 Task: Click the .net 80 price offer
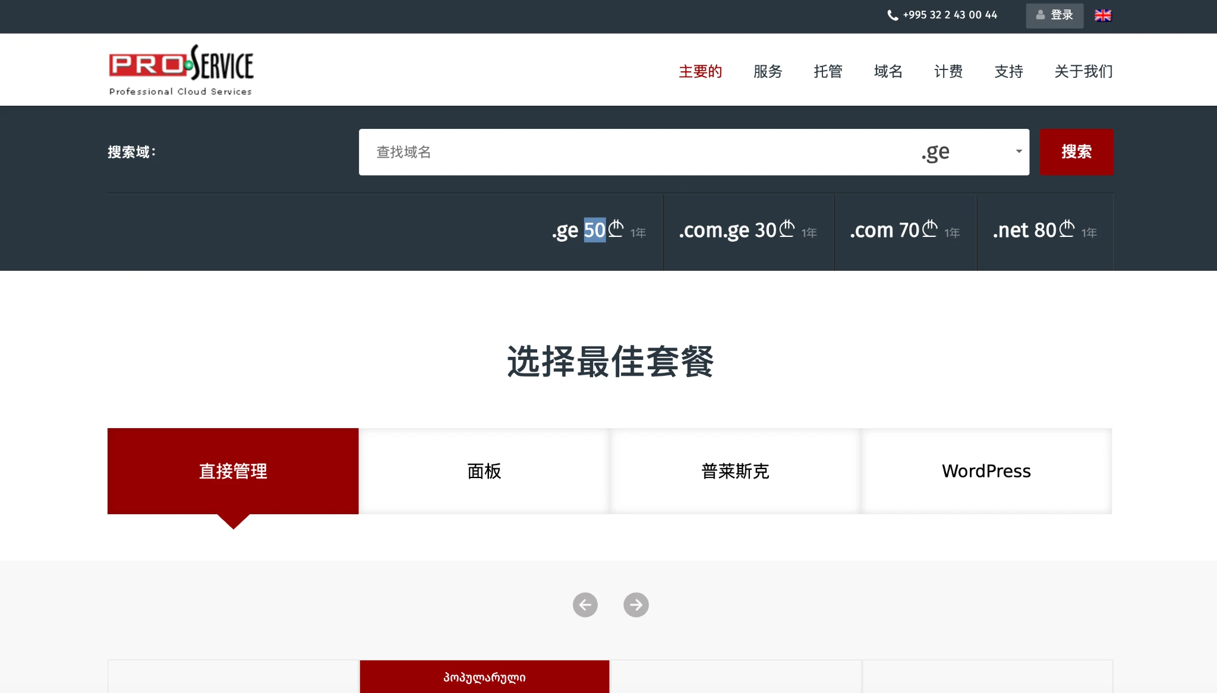pos(1044,230)
